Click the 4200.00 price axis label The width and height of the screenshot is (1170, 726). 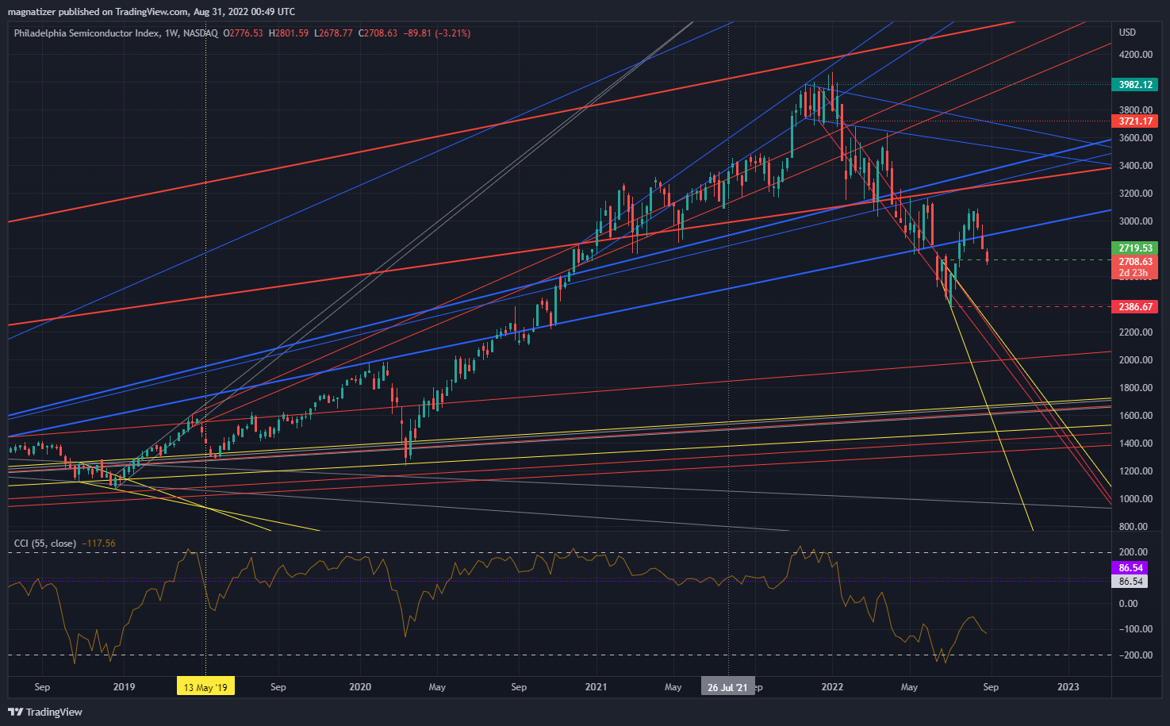tap(1136, 55)
